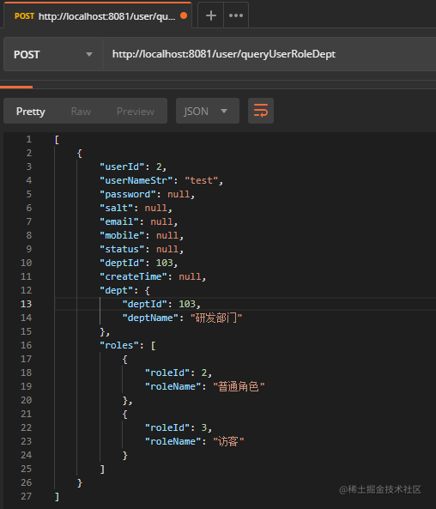Select the POST method selector
Image resolution: width=436 pixels, height=509 pixels.
tap(53, 54)
